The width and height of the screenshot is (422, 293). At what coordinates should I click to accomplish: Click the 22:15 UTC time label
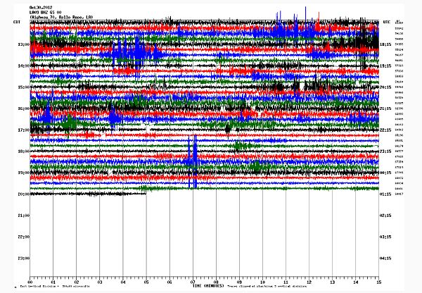click(x=386, y=130)
